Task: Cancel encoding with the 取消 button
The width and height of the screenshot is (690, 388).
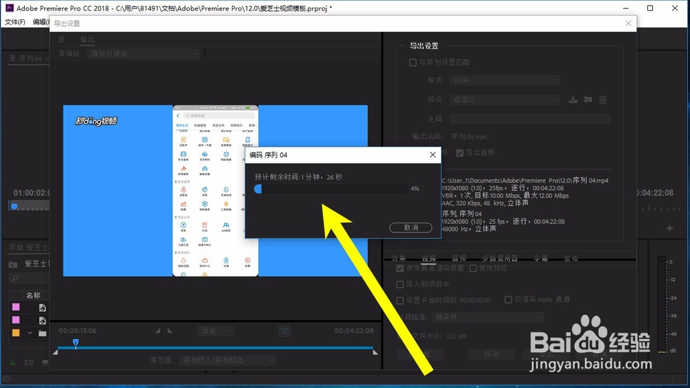Action: pyautogui.click(x=411, y=227)
